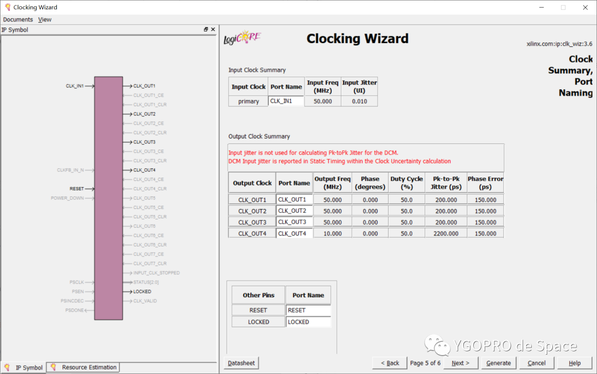This screenshot has height=374, width=597.
Task: Click the STATUS[2:0] pin label on the symbol
Action: coord(146,282)
